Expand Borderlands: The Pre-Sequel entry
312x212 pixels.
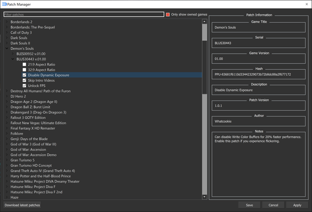(x=7, y=27)
